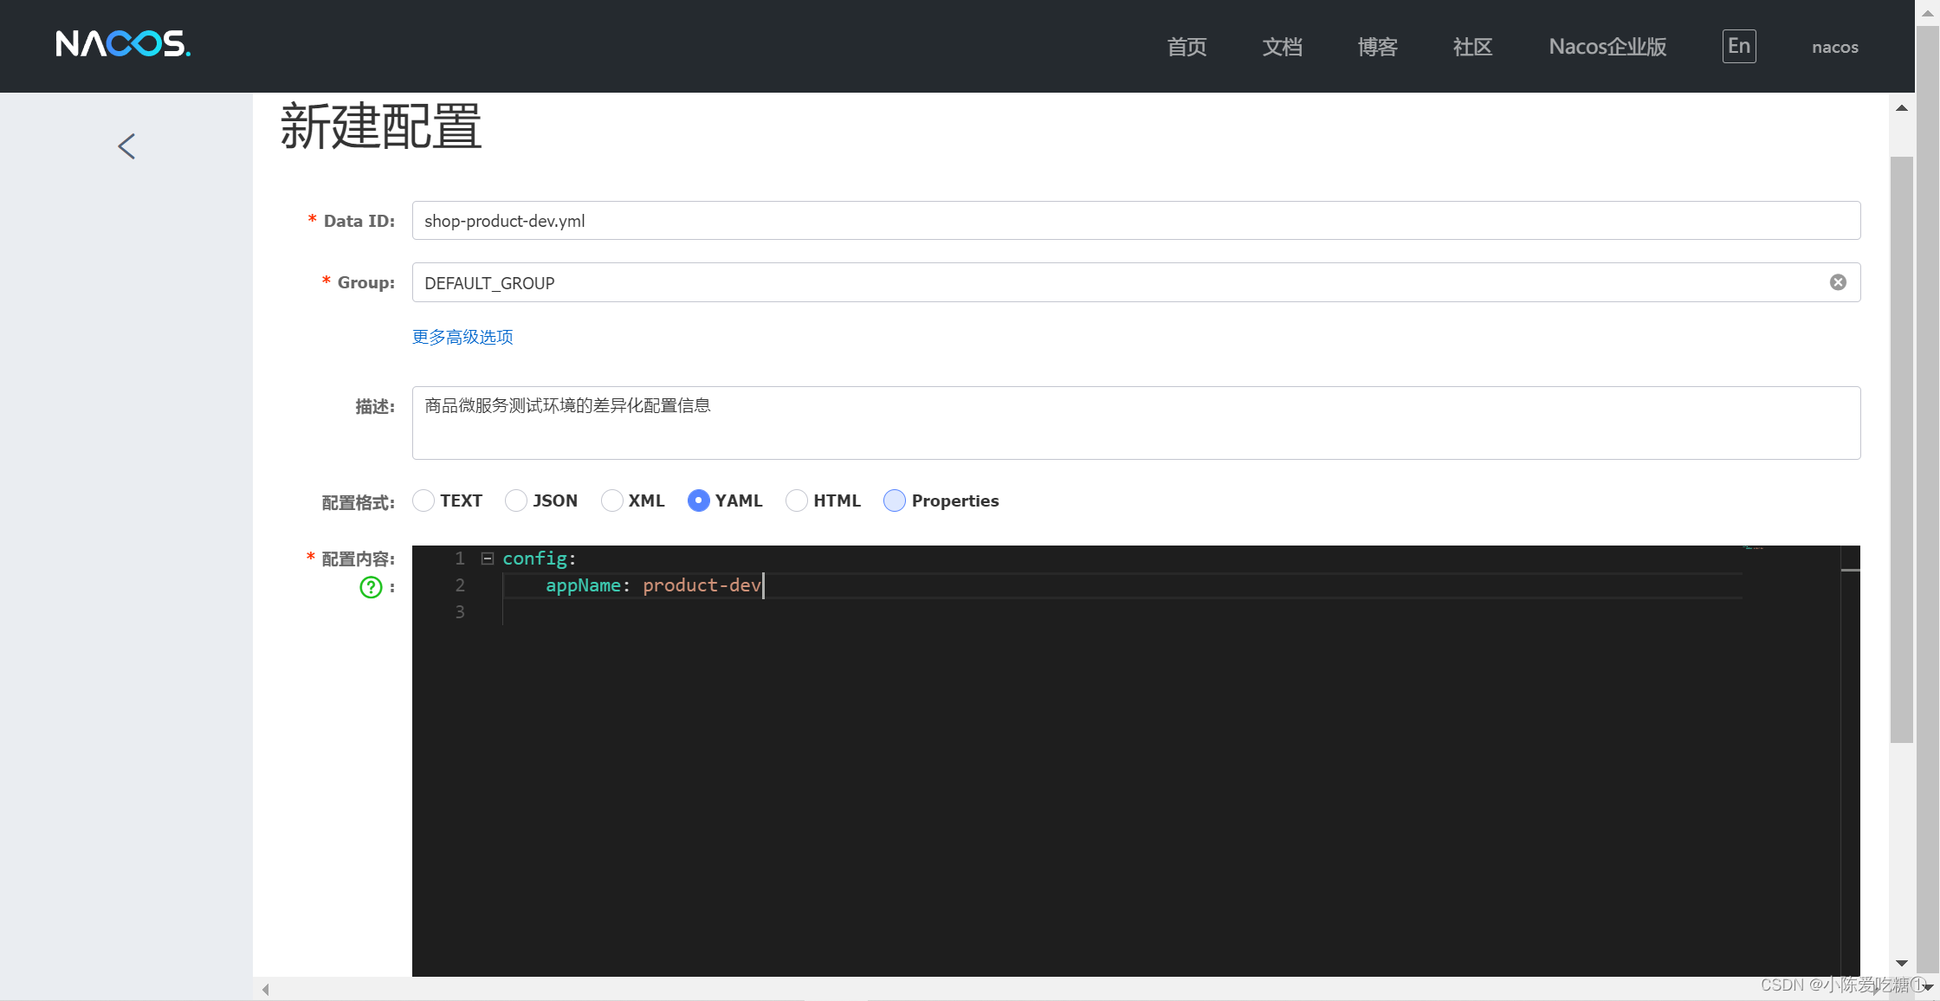
Task: Go back using the left arrow icon
Action: [126, 146]
